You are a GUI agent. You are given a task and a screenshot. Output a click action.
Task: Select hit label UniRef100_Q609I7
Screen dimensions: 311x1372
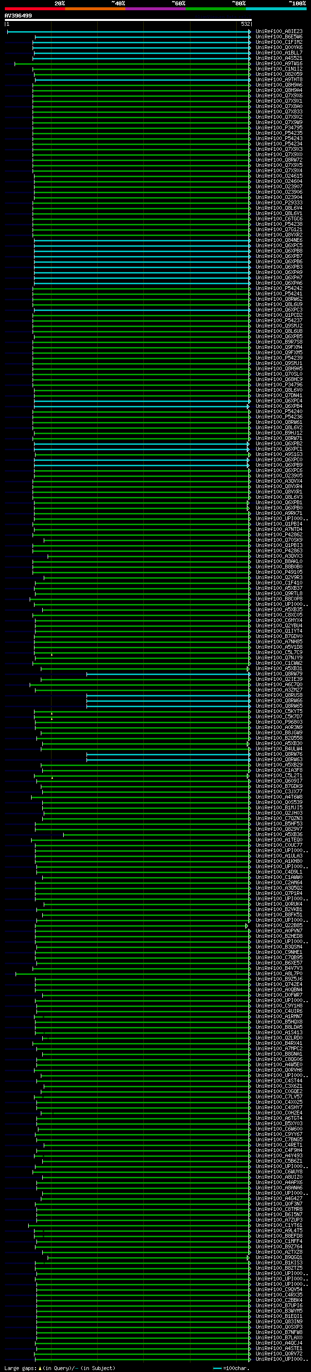[x=279, y=781]
